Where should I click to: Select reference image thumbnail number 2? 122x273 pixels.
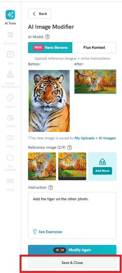pyautogui.click(x=72, y=166)
